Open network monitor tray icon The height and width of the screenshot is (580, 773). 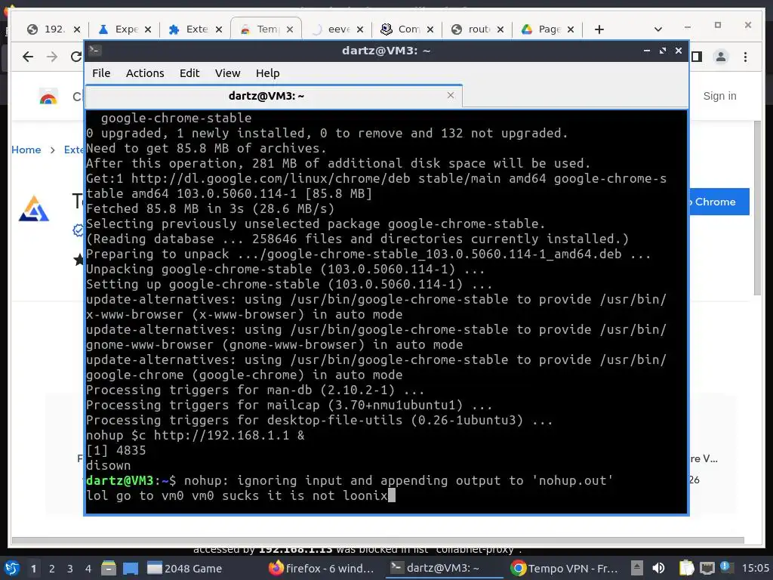click(x=707, y=568)
